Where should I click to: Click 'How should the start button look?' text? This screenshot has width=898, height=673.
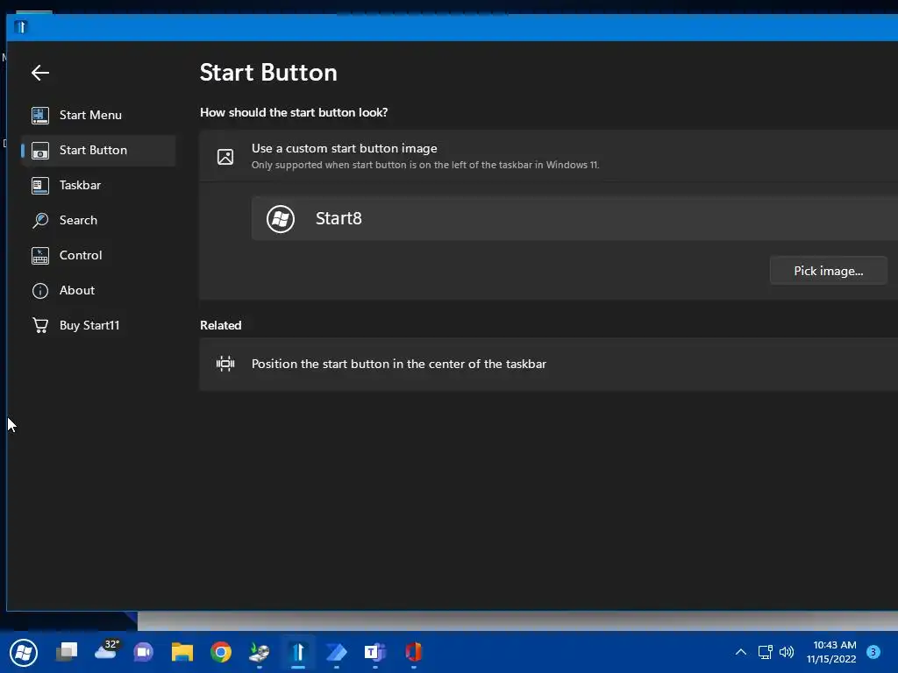point(294,113)
